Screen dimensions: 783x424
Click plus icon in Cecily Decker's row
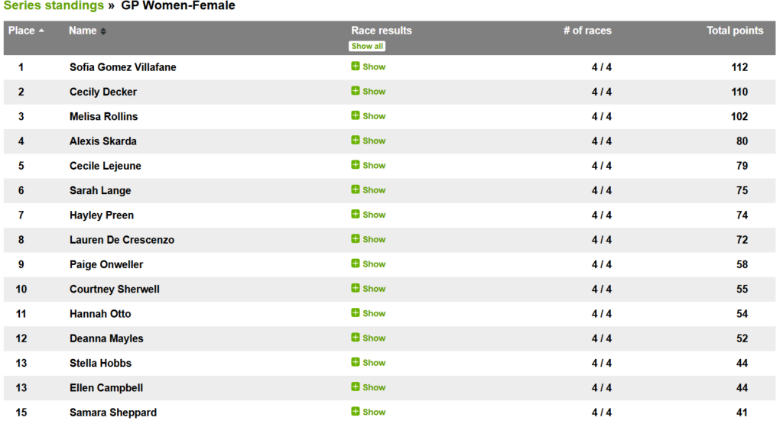(356, 91)
